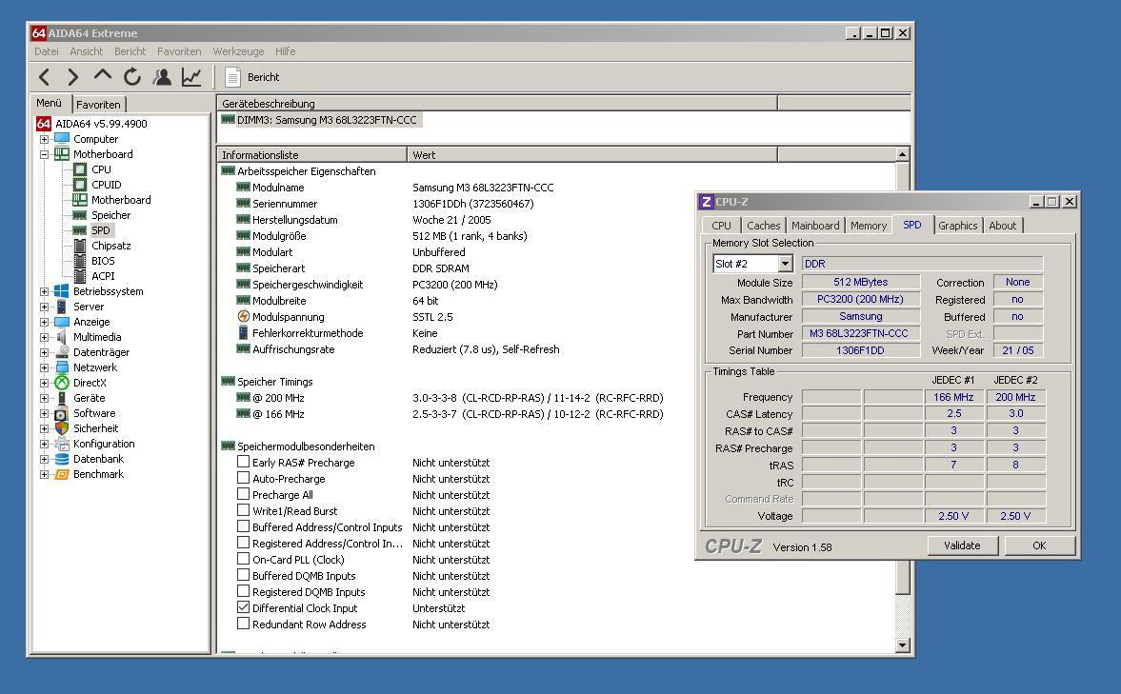The image size is (1121, 694).
Task: Toggle the On-Card PLL (Clock) checkbox
Action: pos(243,559)
